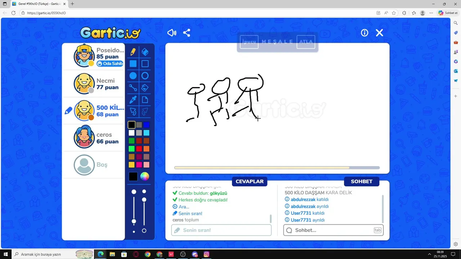The image size is (461, 259).
Task: Select the yellow color swatch
Action: (131, 165)
